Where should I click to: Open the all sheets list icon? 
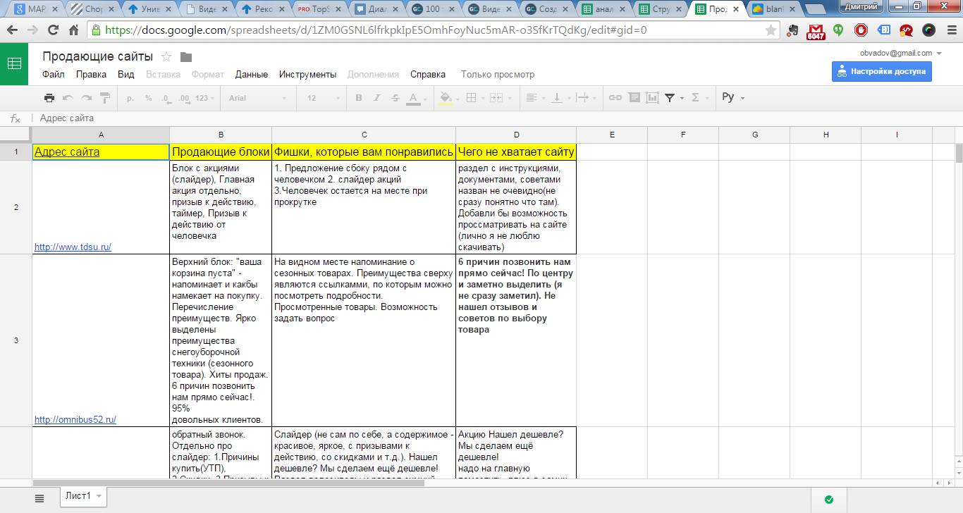point(39,498)
